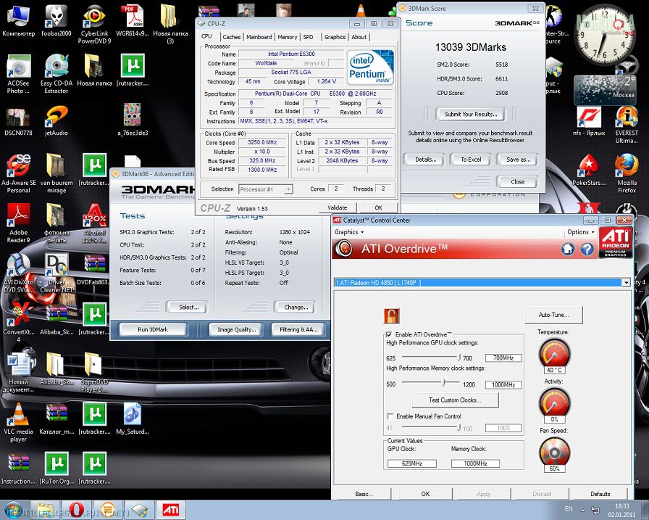Click the 1000MHz memory clock settings field
This screenshot has width=649, height=520.
point(503,385)
